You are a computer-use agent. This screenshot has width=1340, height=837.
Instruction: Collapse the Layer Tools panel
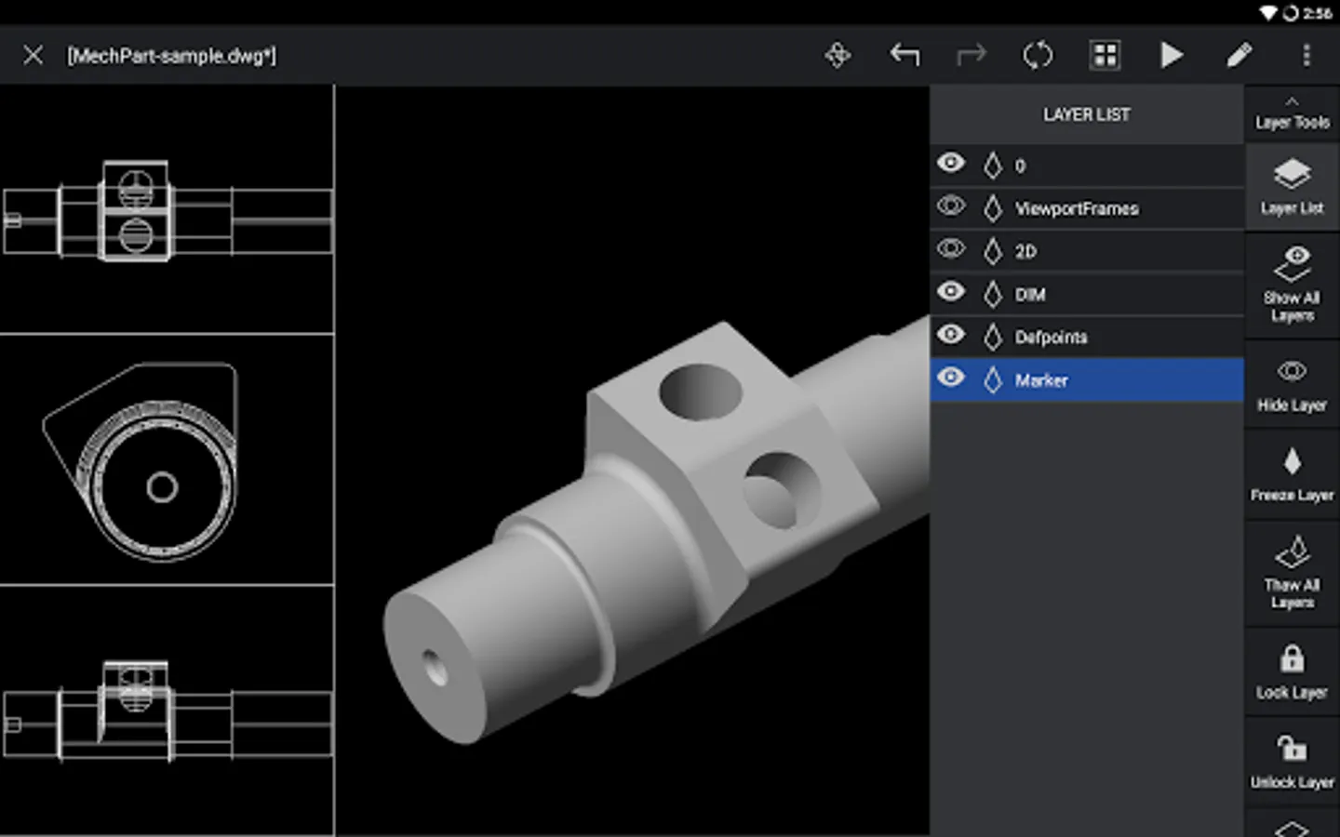[x=1292, y=113]
